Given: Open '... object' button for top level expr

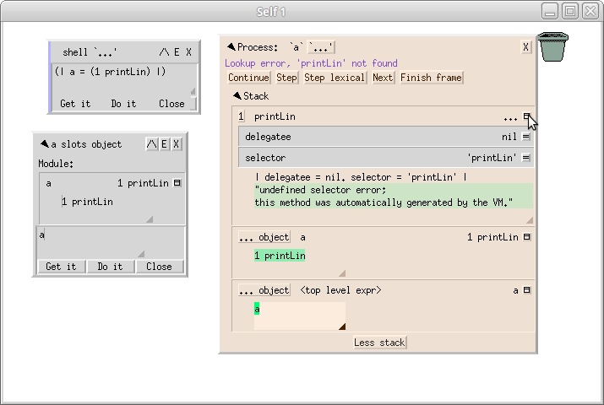Looking at the screenshot, I should coord(264,290).
